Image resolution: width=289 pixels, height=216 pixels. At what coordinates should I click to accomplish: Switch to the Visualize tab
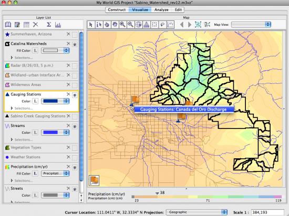(x=140, y=10)
